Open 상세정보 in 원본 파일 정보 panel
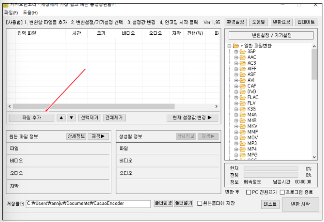This screenshot has width=324, height=222. [76, 136]
